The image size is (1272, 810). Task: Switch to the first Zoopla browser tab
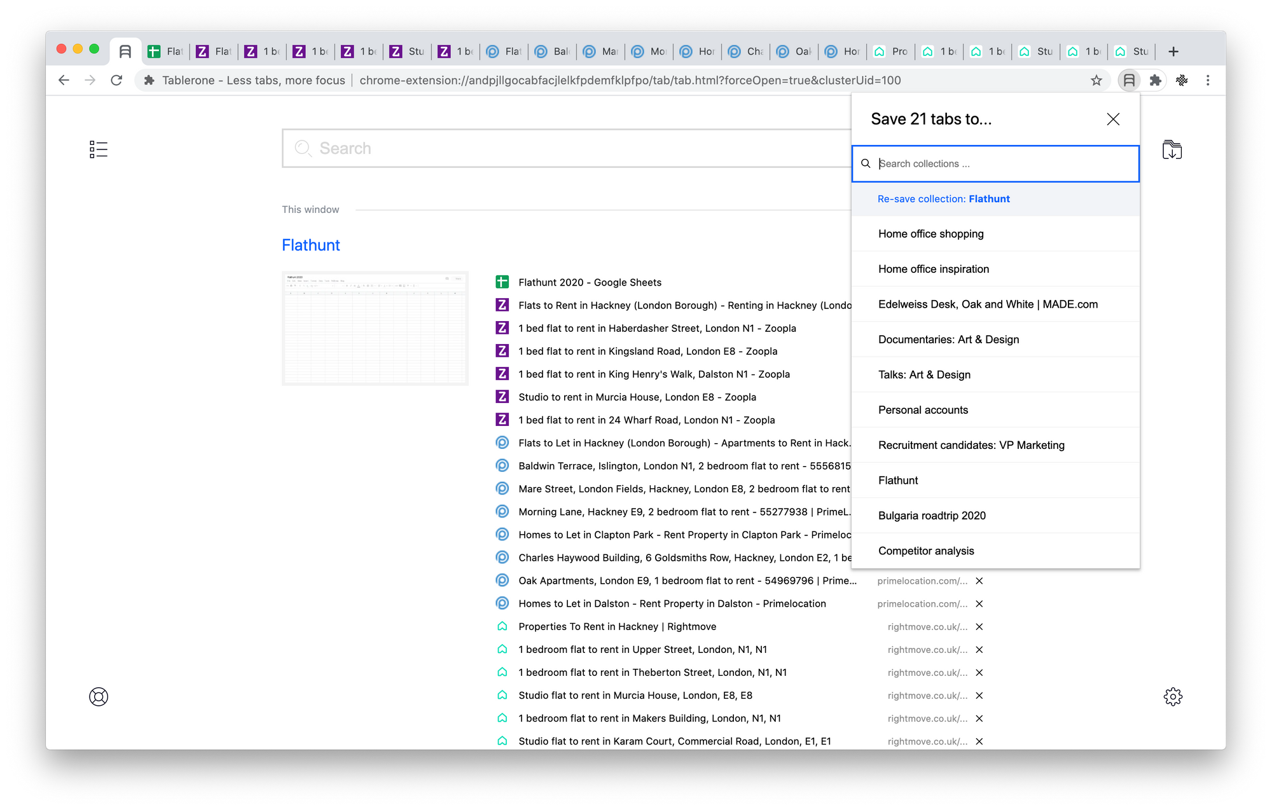point(214,51)
